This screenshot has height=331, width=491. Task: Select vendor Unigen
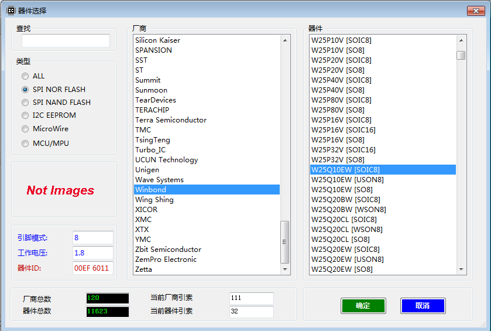[207, 170]
